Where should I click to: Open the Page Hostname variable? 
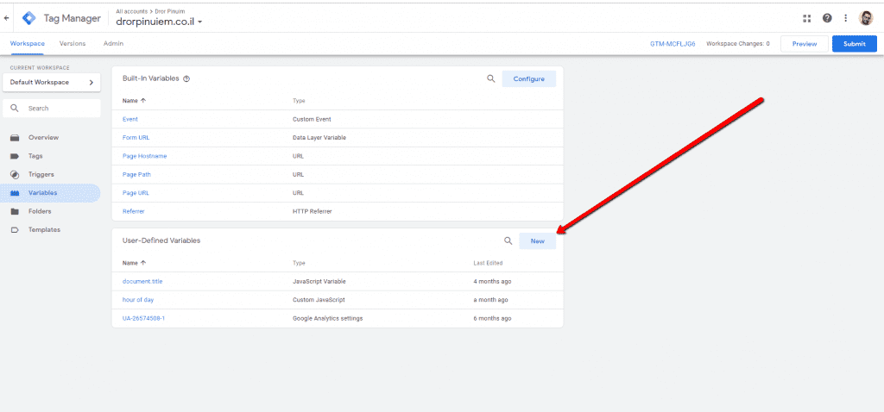(x=144, y=156)
